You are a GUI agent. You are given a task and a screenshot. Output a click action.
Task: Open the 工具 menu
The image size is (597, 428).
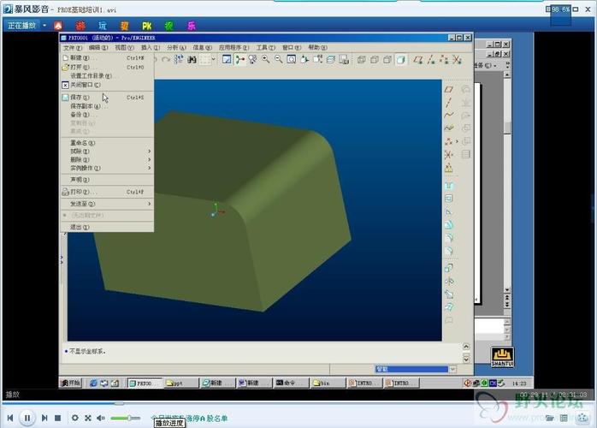[x=265, y=48]
